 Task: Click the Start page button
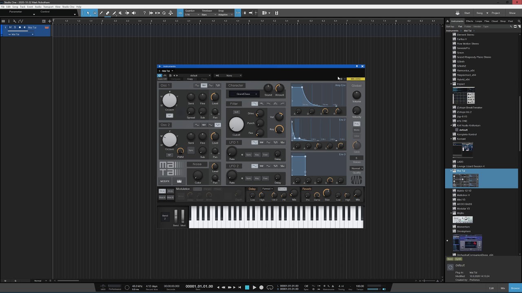click(467, 13)
